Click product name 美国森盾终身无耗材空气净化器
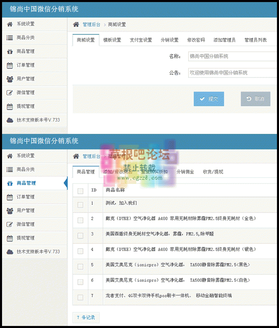This screenshot has width=279, height=328. (160, 234)
